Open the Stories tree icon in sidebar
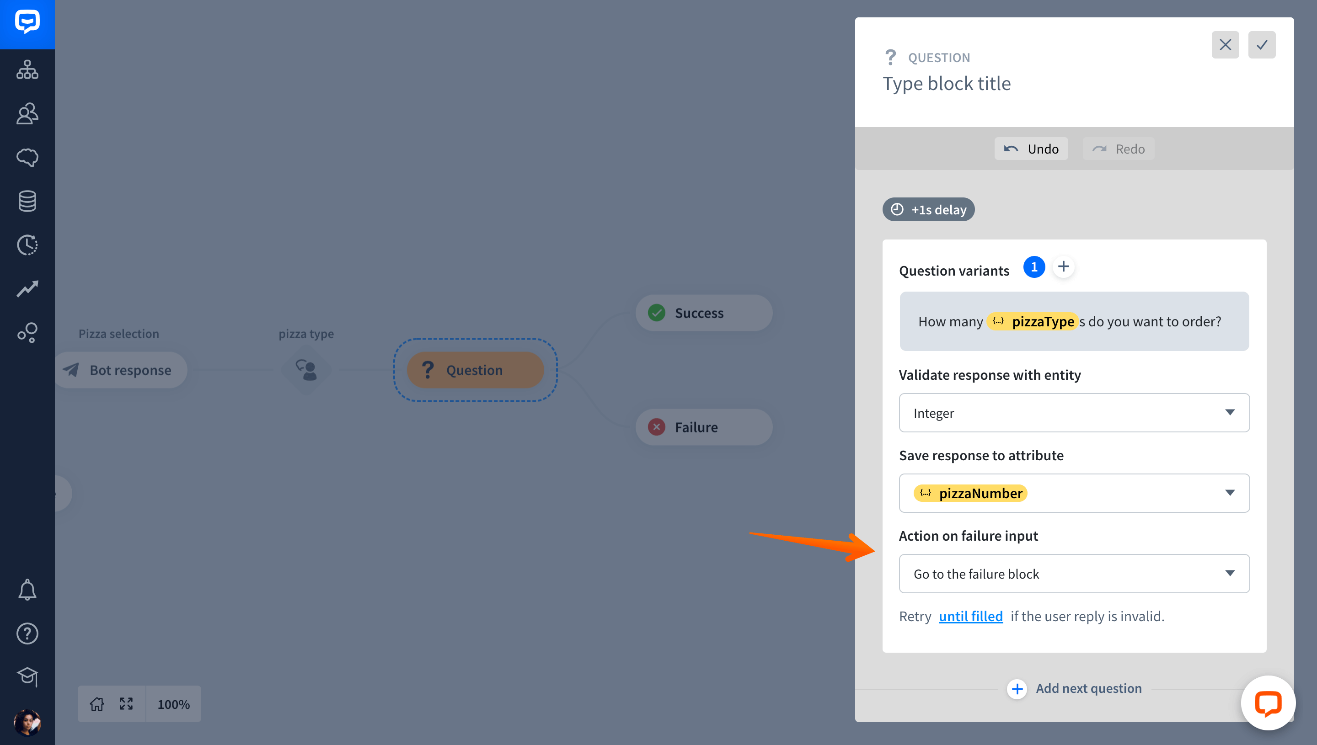 click(x=27, y=69)
